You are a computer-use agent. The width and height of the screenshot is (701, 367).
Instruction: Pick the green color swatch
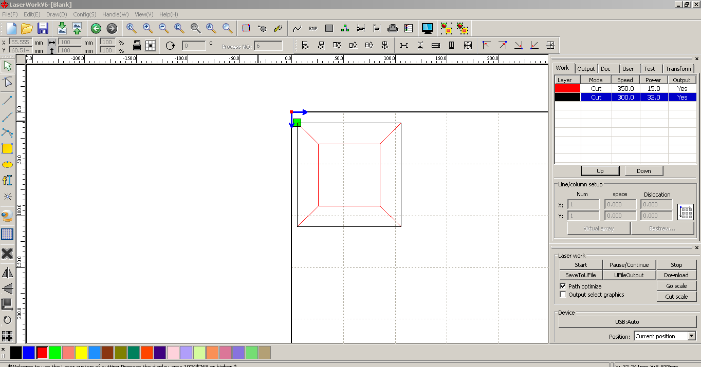[x=55, y=352]
